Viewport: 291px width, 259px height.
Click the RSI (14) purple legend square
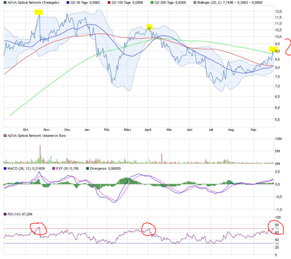coord(5,214)
